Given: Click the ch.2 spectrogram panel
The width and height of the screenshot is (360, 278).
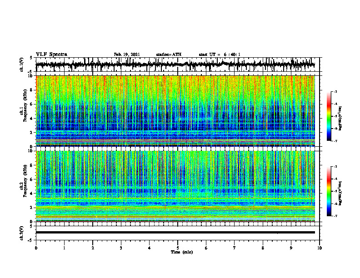Looking at the screenshot, I should (x=175, y=186).
